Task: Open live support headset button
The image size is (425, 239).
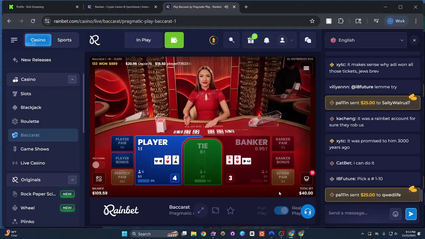Action: click(x=308, y=212)
